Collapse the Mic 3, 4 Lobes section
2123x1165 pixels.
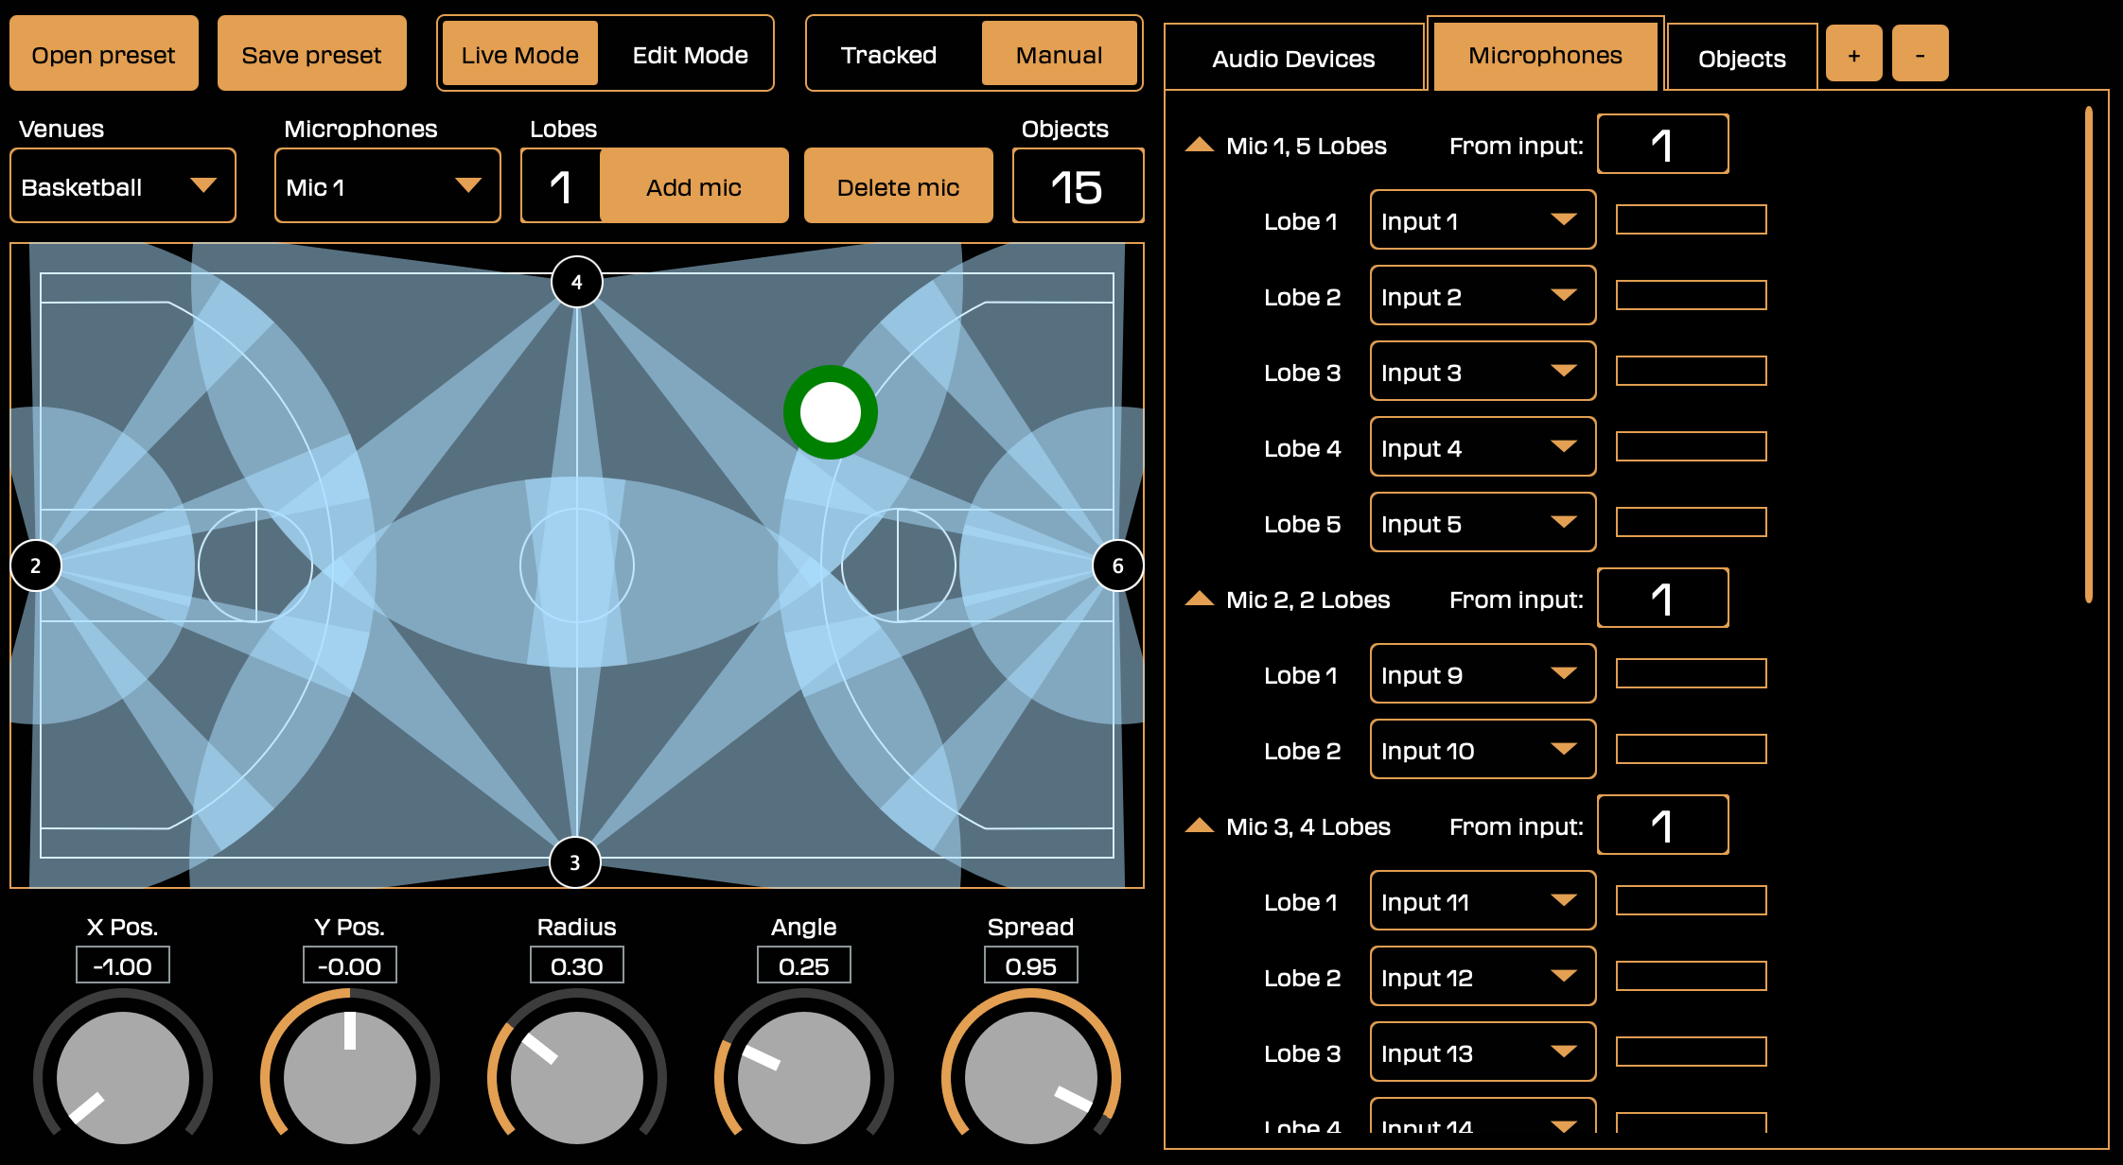1200,826
